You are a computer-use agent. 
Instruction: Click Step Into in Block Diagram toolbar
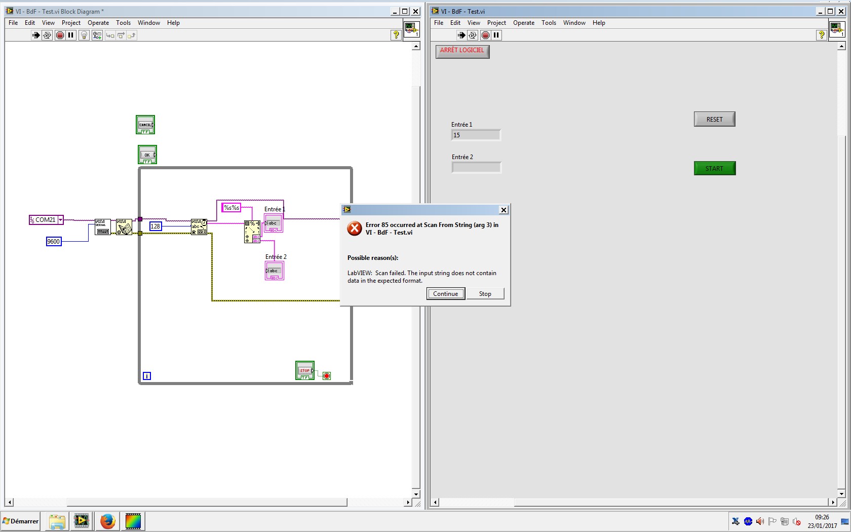pyautogui.click(x=110, y=35)
